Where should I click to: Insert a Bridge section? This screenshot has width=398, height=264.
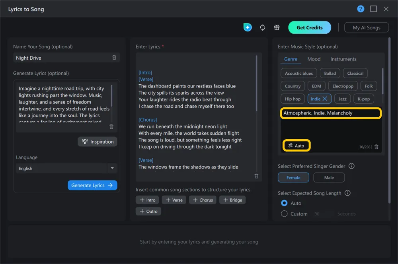click(x=232, y=200)
